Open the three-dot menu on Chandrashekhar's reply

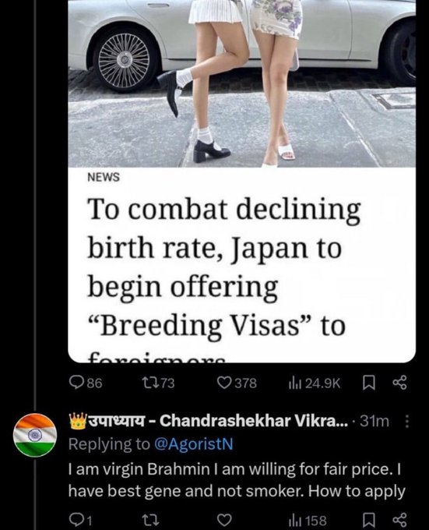(407, 422)
